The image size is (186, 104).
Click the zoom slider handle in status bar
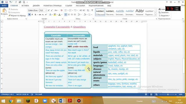tap(168, 94)
